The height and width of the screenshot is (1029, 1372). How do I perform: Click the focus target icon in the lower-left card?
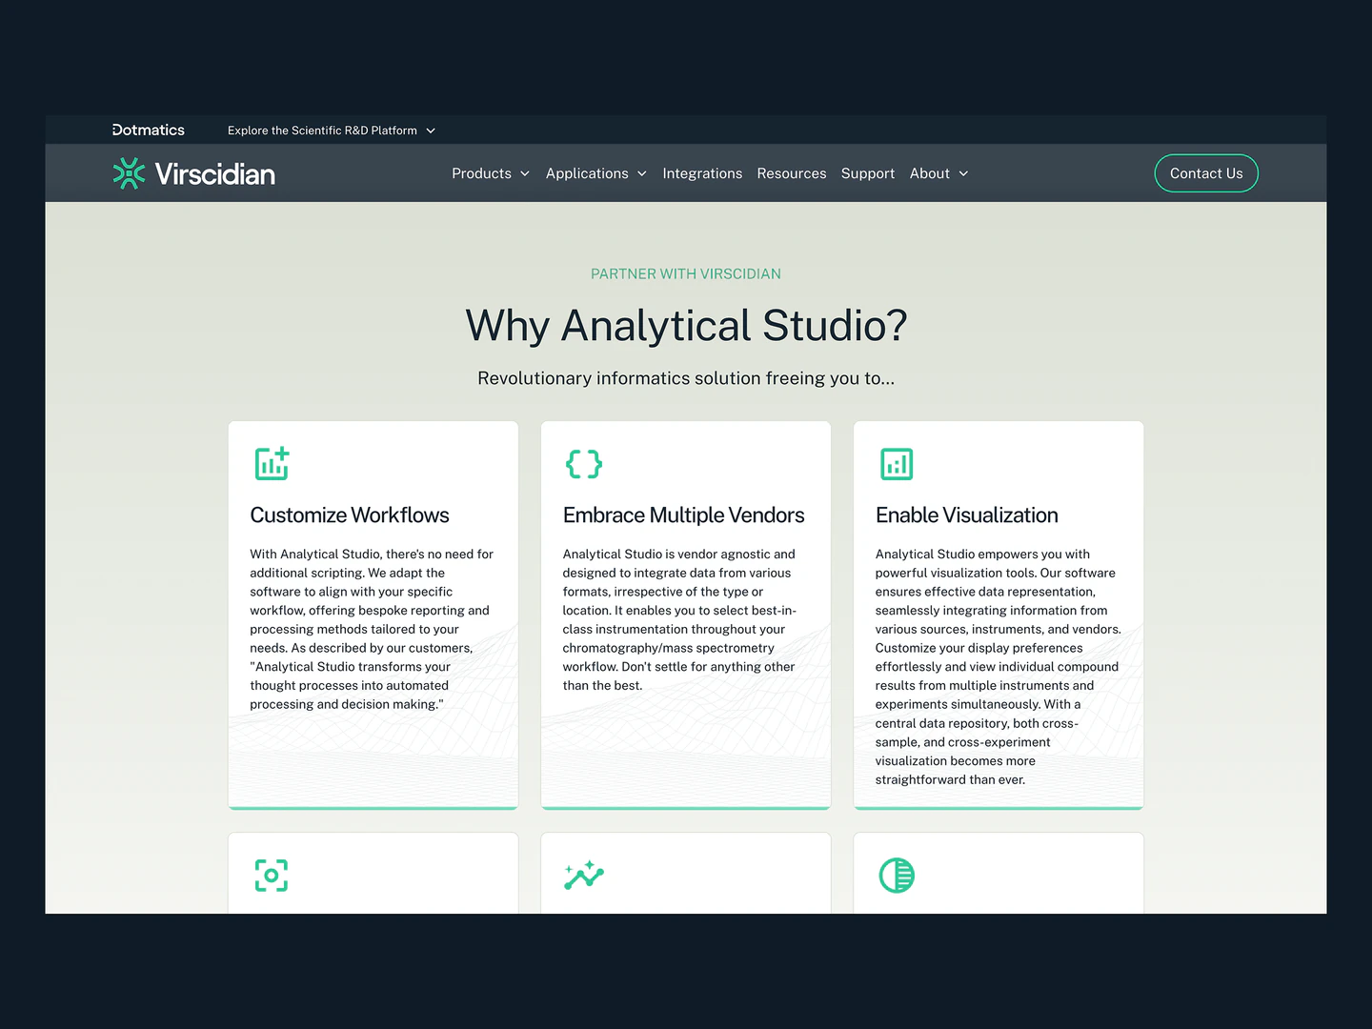point(272,876)
